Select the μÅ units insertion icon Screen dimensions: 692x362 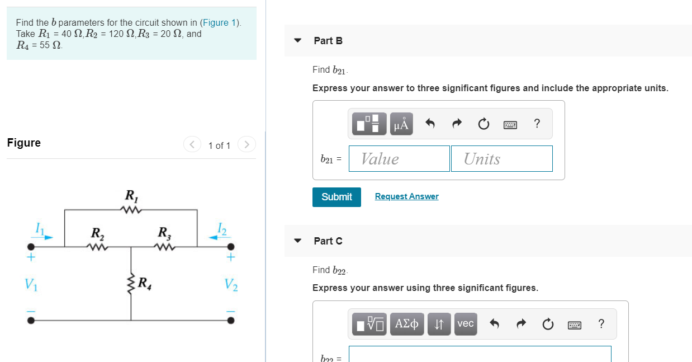tap(400, 124)
